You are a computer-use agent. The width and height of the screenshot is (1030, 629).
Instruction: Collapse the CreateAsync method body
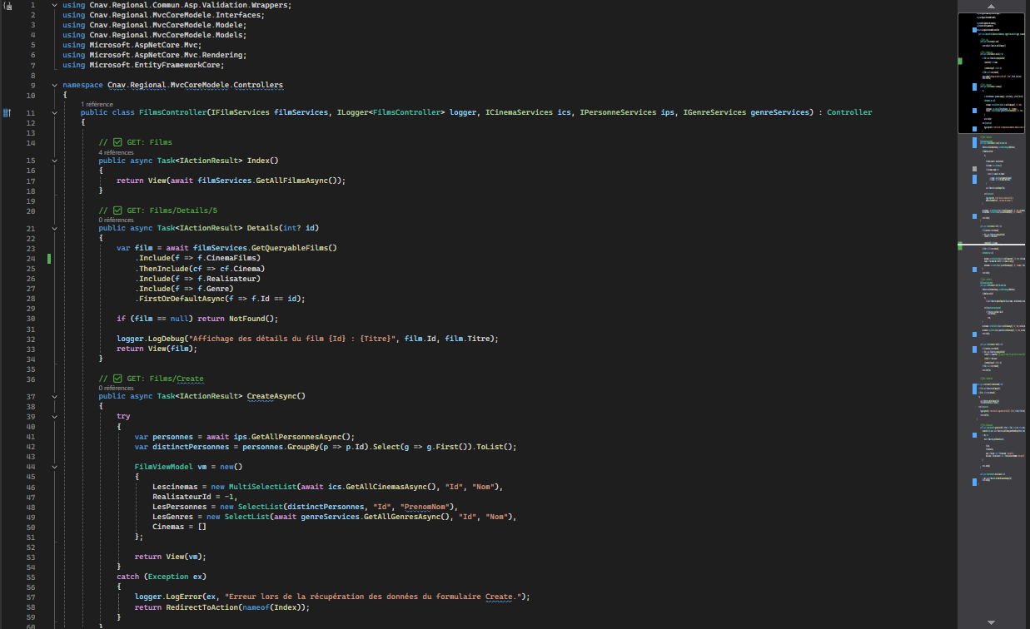[x=54, y=395]
